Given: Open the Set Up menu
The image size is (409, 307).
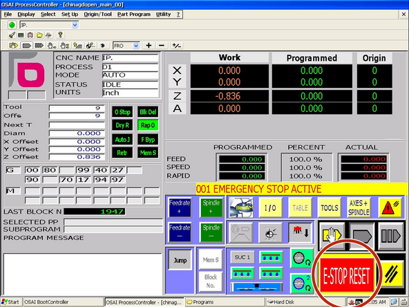Looking at the screenshot, I should coord(70,15).
